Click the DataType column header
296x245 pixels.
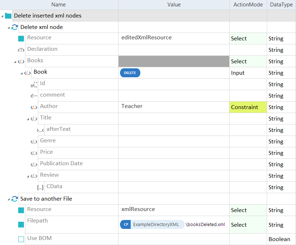click(281, 5)
